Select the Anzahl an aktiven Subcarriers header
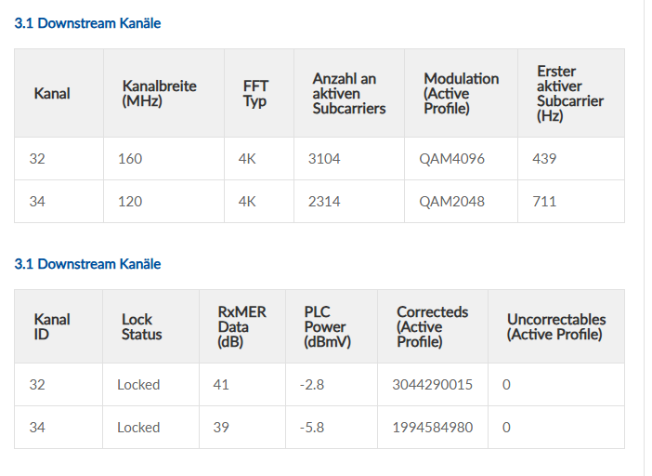 coord(348,93)
